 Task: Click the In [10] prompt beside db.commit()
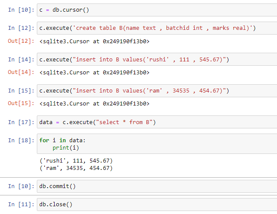[21, 186]
